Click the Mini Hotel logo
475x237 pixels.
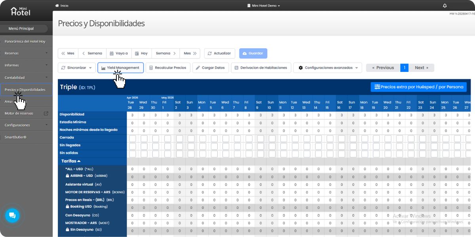(20, 11)
